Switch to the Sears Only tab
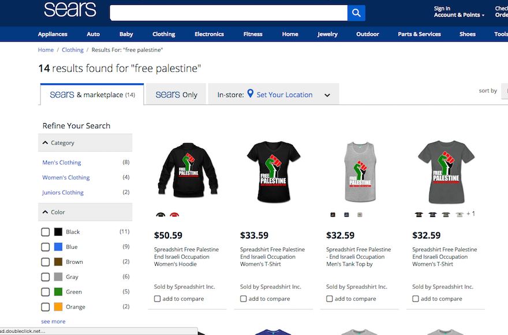508x335 pixels. pos(176,94)
